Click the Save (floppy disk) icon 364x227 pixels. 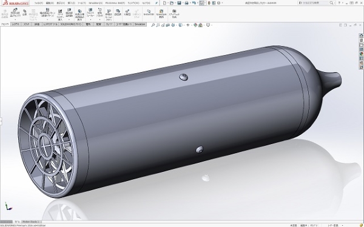pos(179,3)
